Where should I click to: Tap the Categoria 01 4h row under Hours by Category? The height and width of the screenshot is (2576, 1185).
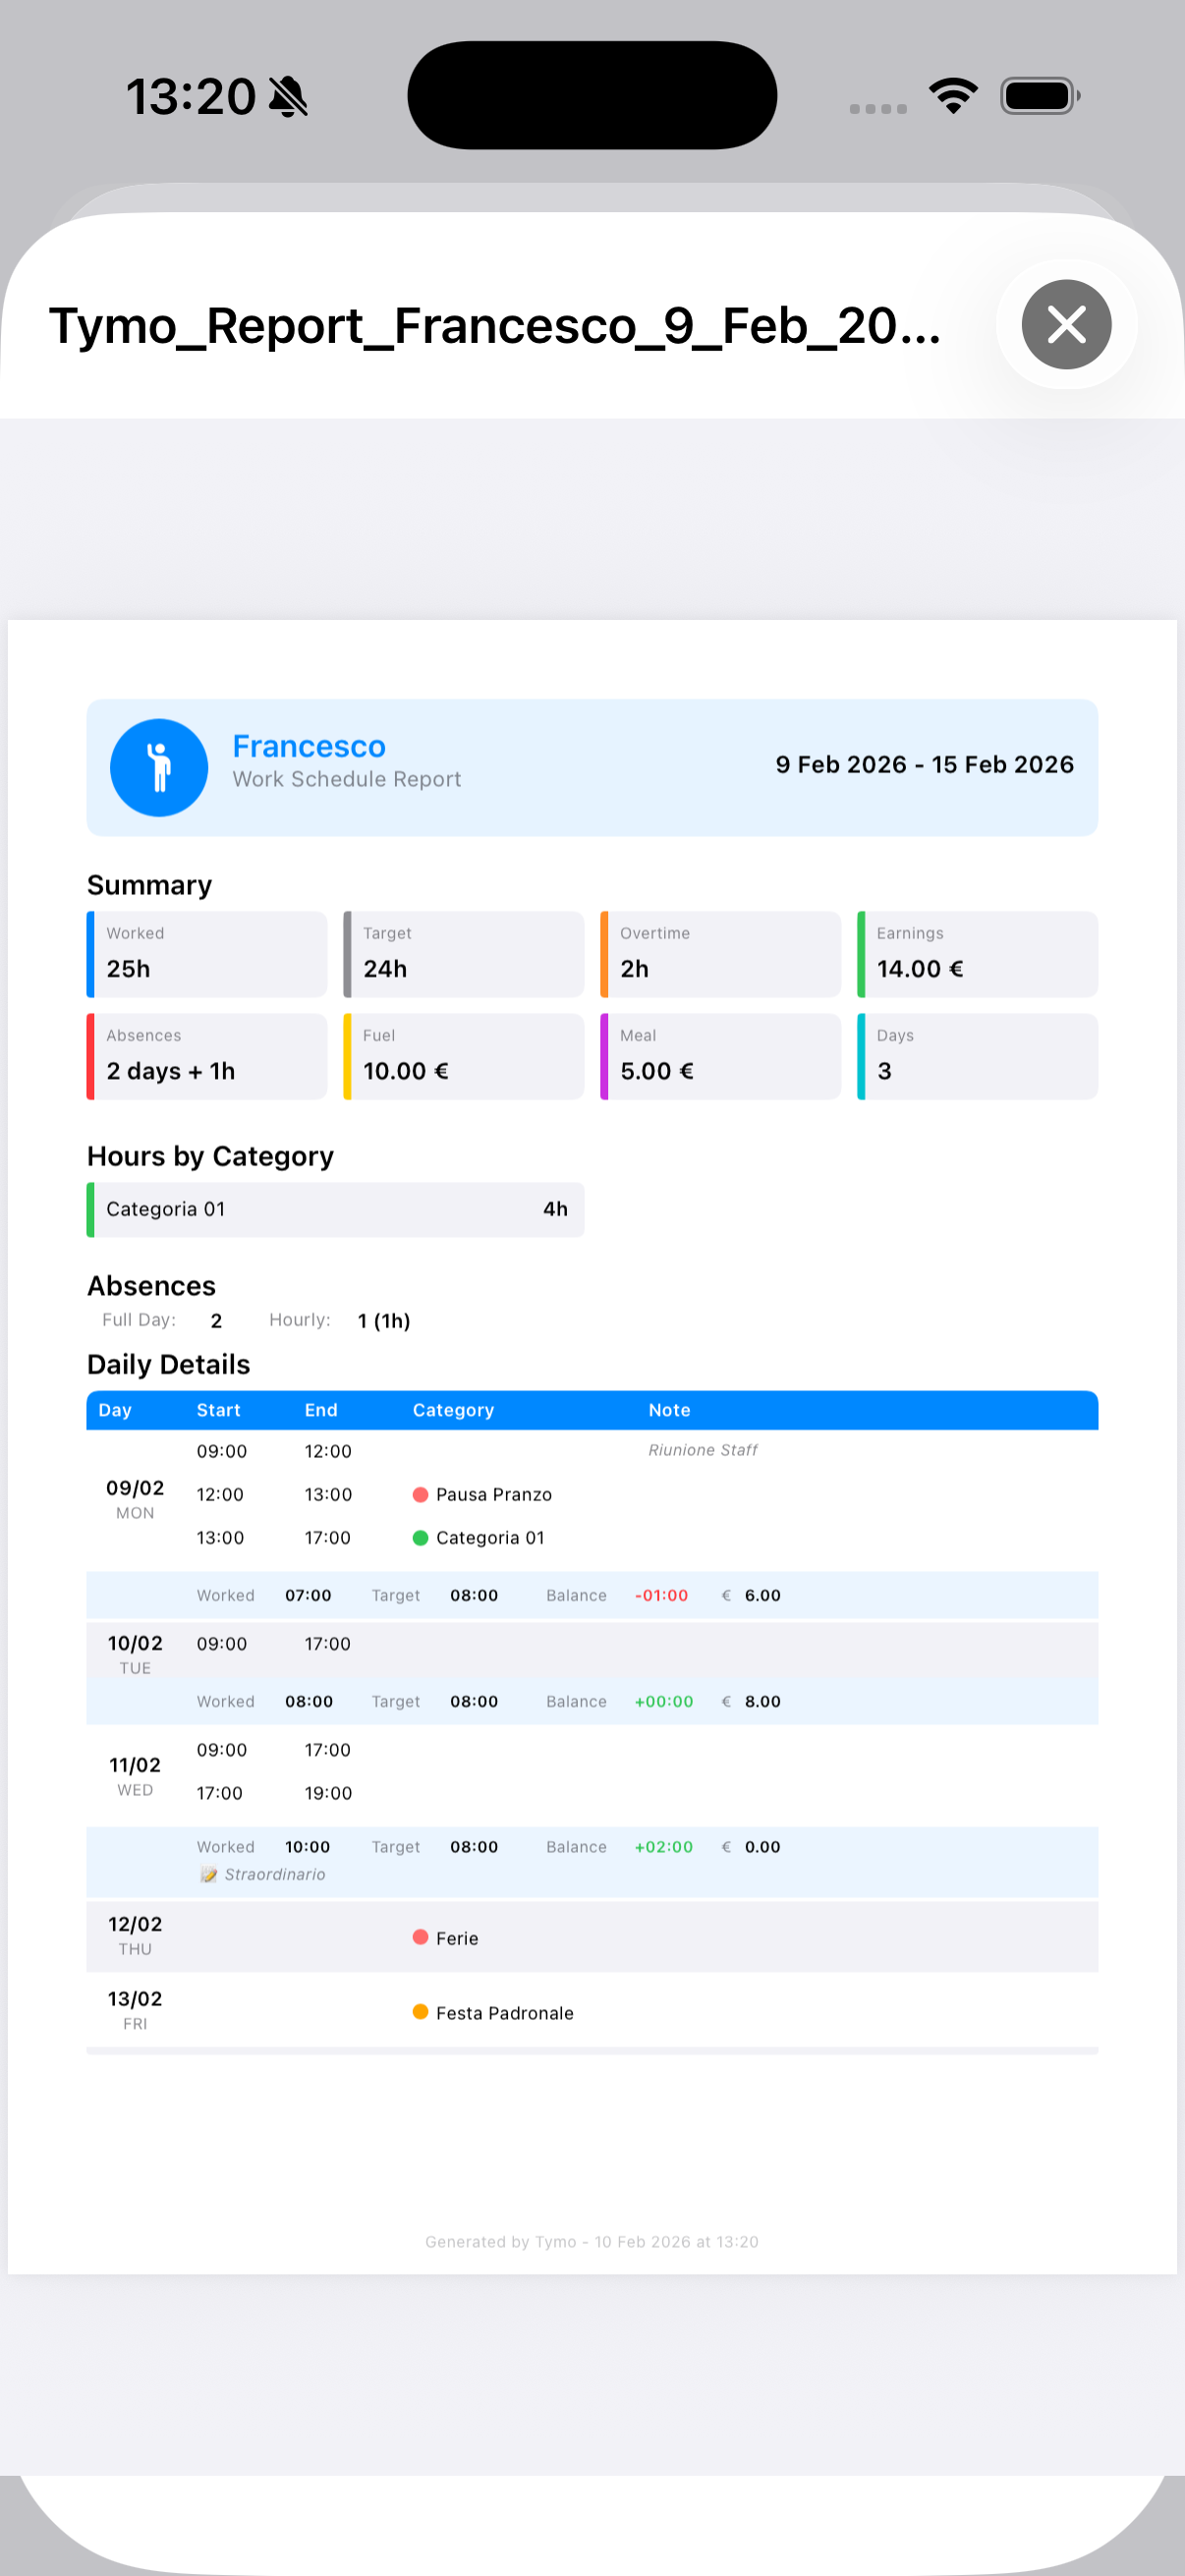(336, 1210)
